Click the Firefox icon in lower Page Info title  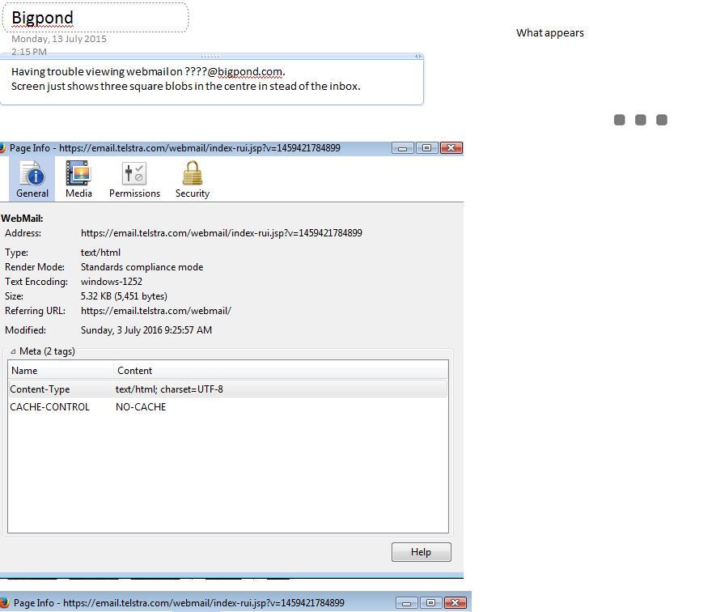point(4,603)
